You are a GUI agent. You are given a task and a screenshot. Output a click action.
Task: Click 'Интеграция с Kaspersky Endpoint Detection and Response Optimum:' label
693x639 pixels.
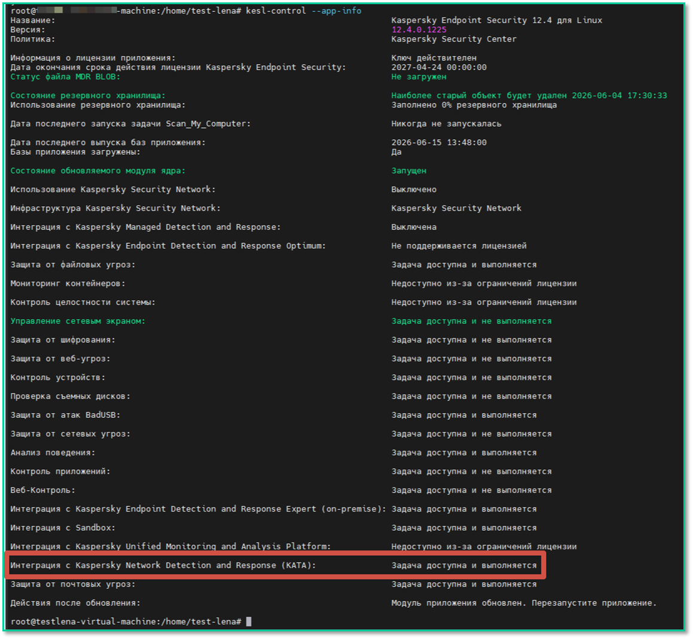tap(168, 246)
